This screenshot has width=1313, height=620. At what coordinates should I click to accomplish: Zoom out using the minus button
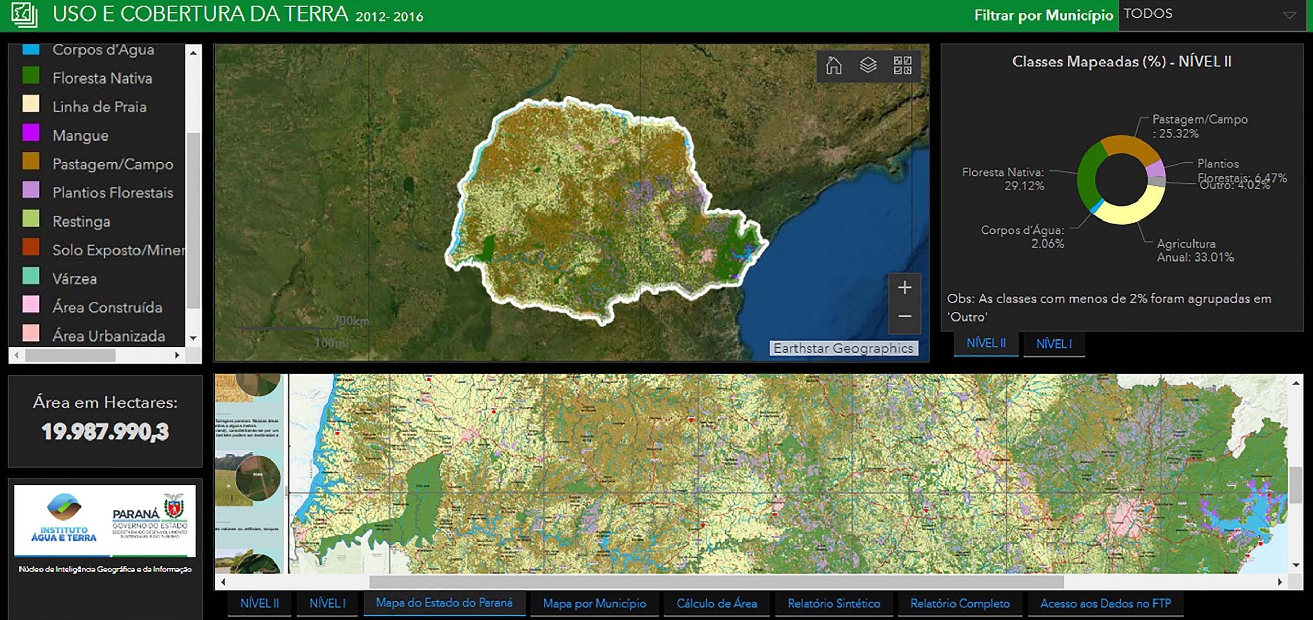click(905, 316)
